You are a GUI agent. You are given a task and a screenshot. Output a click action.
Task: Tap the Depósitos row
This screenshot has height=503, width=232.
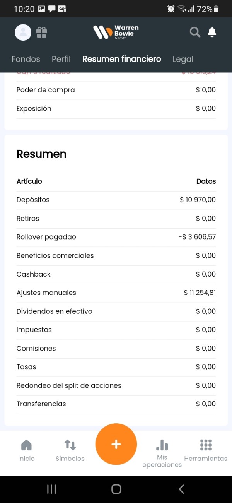[116, 200]
